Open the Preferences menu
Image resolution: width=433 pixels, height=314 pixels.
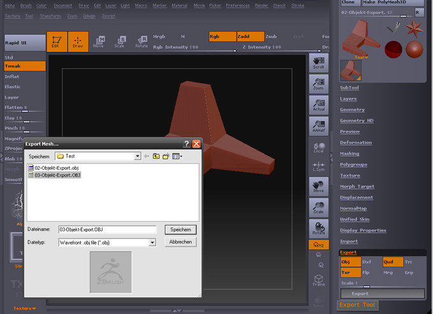[x=238, y=5]
